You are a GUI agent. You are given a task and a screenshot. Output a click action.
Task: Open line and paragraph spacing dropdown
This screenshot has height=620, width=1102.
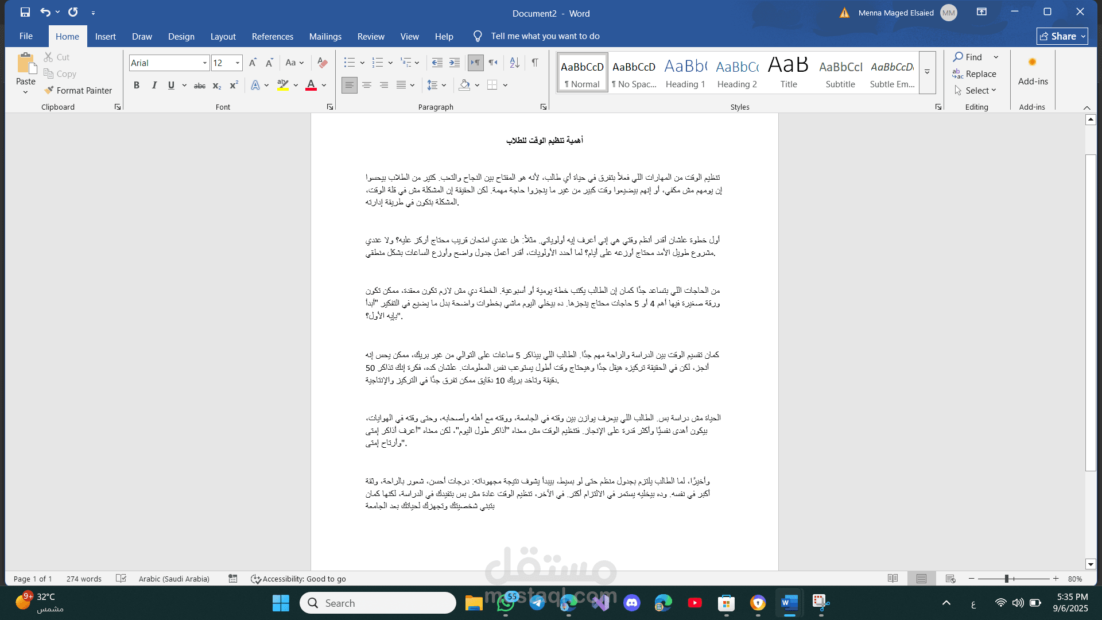pyautogui.click(x=437, y=86)
